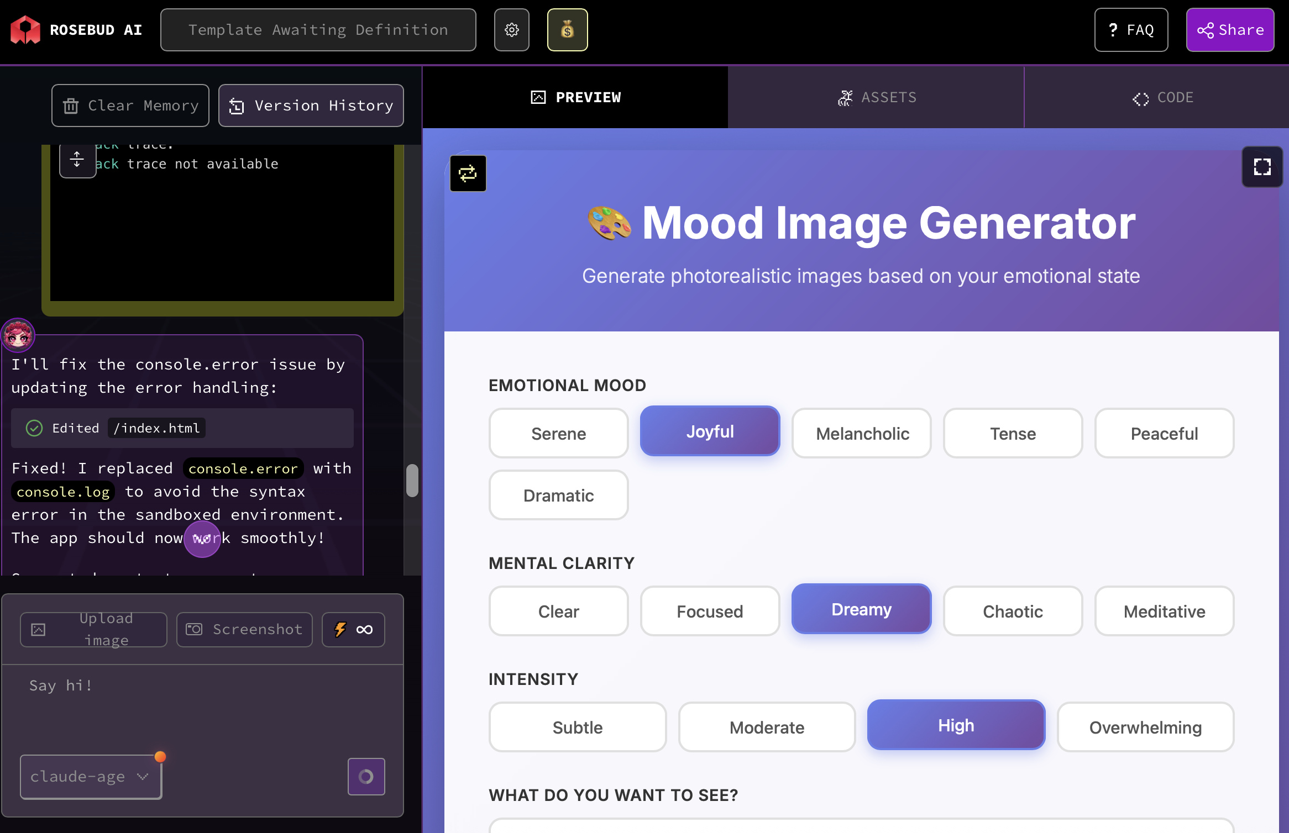Click the lightning bolt infinity button
Screen dimensions: 1289x833
click(x=353, y=629)
